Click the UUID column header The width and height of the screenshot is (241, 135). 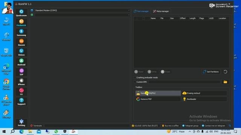tap(211, 18)
